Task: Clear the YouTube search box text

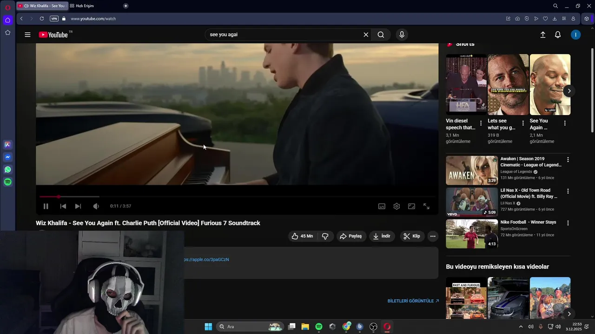Action: point(366,35)
